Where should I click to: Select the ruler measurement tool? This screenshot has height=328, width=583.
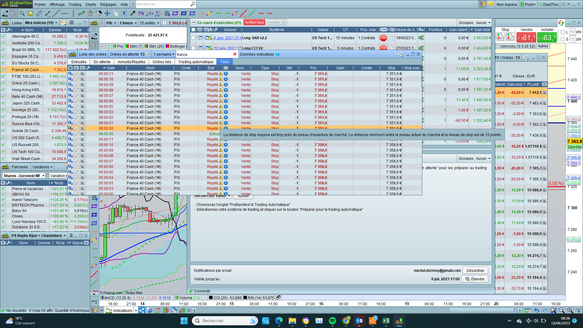39,13
